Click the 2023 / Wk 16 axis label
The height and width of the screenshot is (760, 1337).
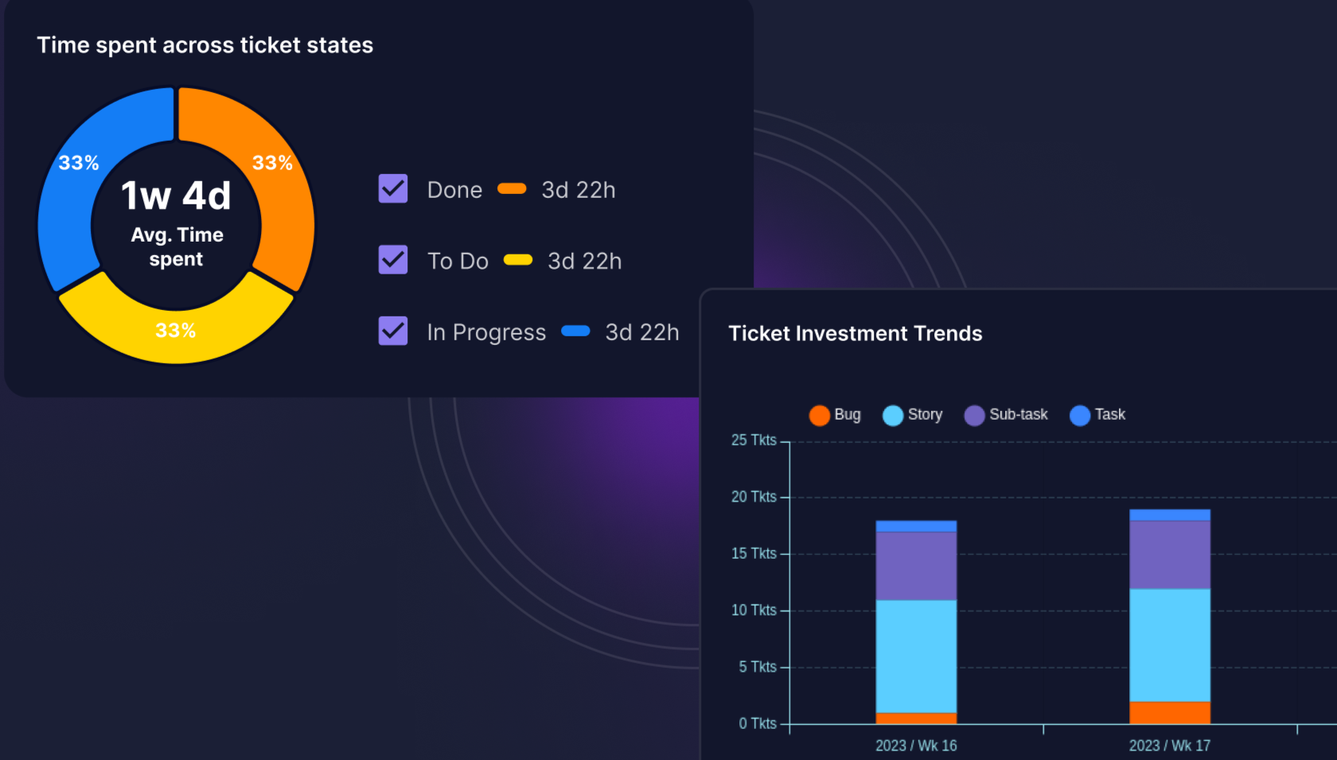(x=916, y=746)
